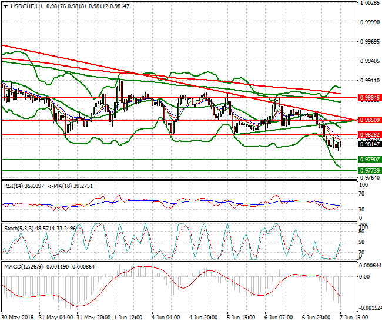
Task: Click the USDCHF,H1 chart title text
Action: (x=26, y=6)
